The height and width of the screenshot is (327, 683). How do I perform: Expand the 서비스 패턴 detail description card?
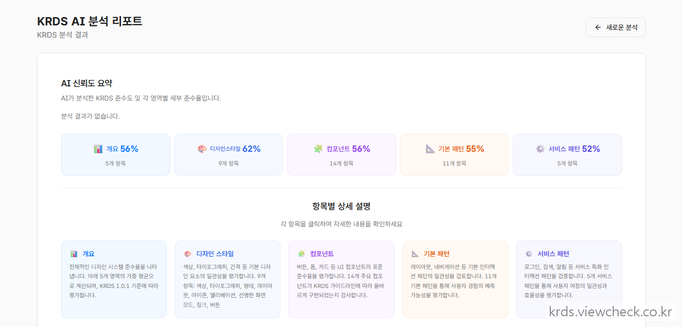click(569, 279)
